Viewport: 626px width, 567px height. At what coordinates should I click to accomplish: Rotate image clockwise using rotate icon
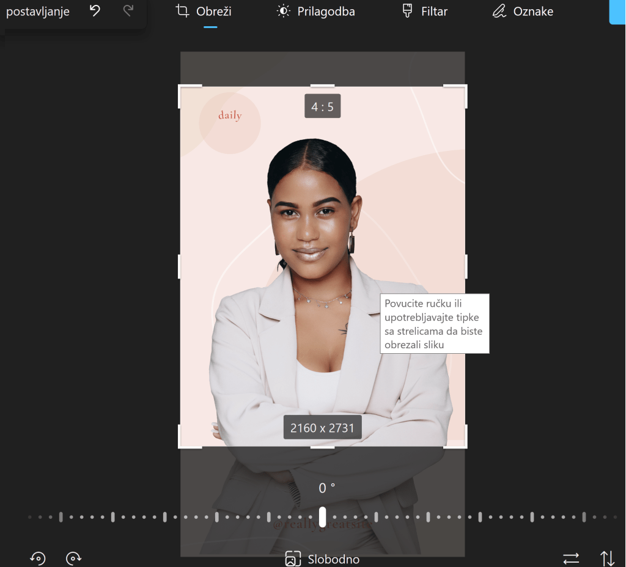pos(74,558)
